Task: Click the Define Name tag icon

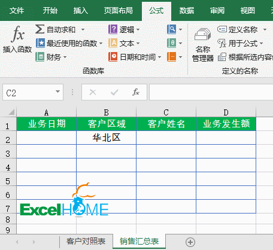Action: [x=222, y=29]
